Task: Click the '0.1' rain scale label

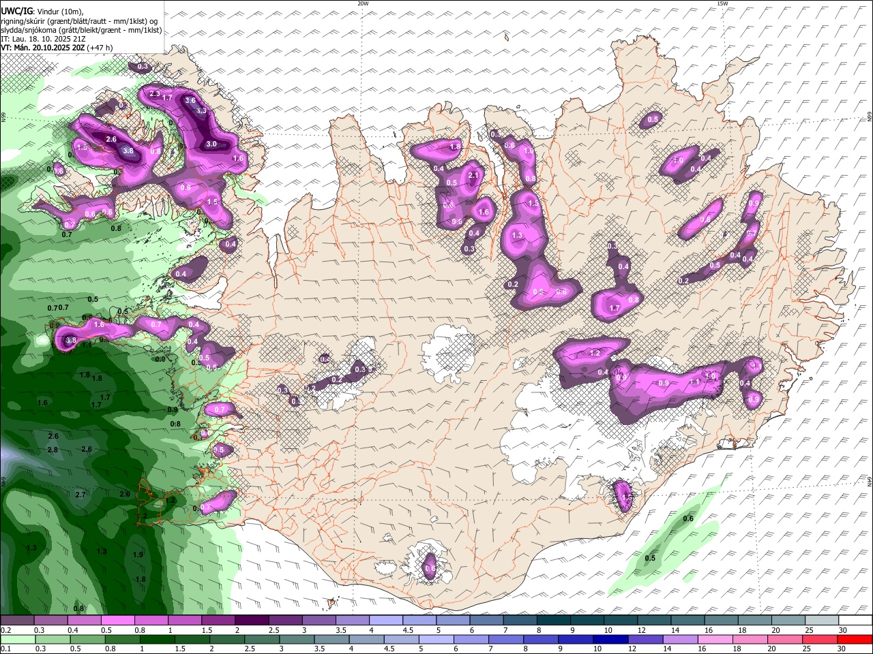Action: 6,649
